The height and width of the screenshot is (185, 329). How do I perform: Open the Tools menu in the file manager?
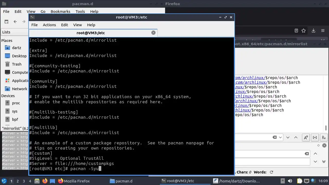tap(80, 12)
